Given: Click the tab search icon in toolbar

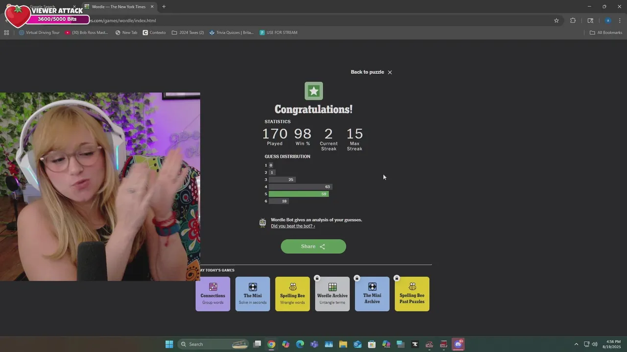Looking at the screenshot, I should click(x=590, y=21).
